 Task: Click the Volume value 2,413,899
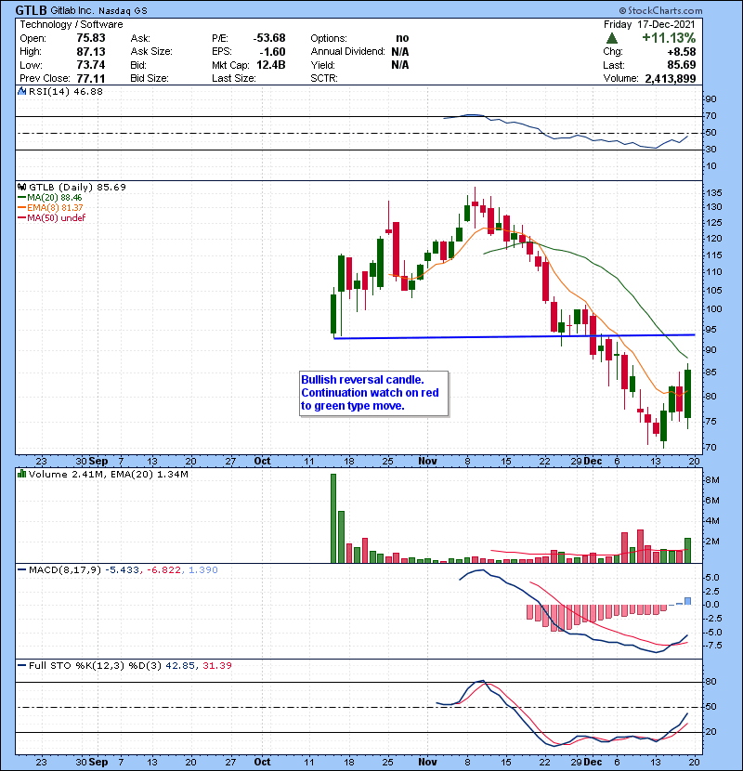point(671,79)
